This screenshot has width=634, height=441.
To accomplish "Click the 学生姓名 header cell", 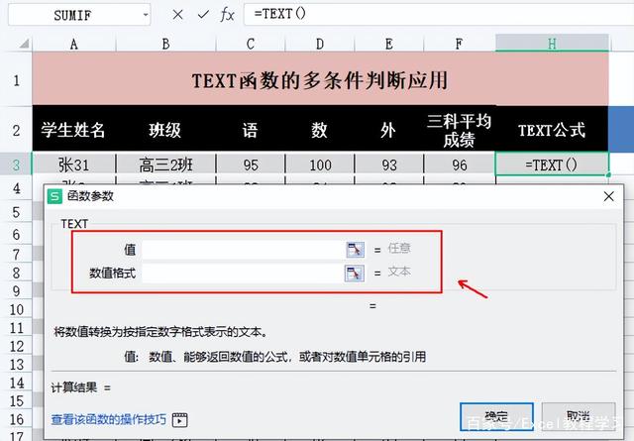I will 74,130.
